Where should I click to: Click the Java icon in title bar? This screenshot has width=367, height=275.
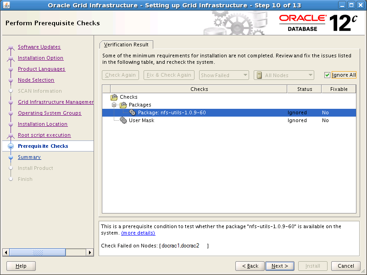6,6
